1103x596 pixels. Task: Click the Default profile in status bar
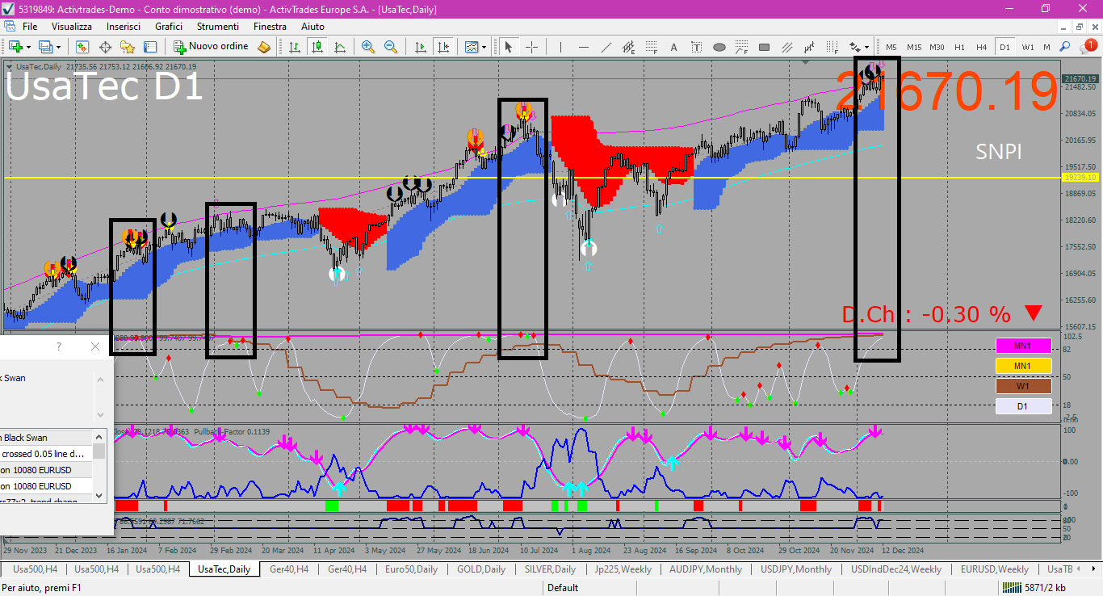click(563, 587)
